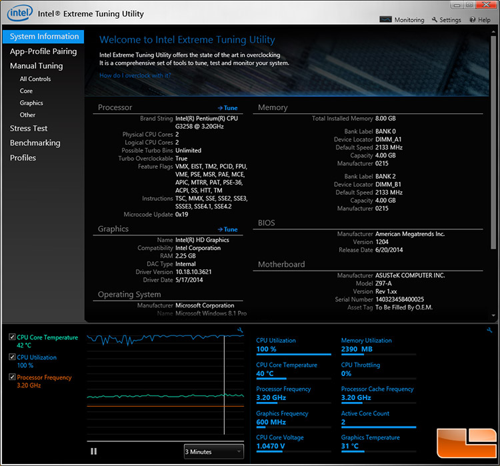This screenshot has height=466, width=500.
Task: Open graph settings wrench above chart
Action: [240, 330]
